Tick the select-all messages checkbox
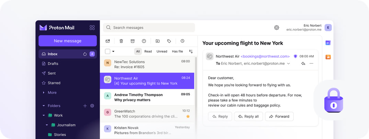369x139 pixels. click(107, 51)
